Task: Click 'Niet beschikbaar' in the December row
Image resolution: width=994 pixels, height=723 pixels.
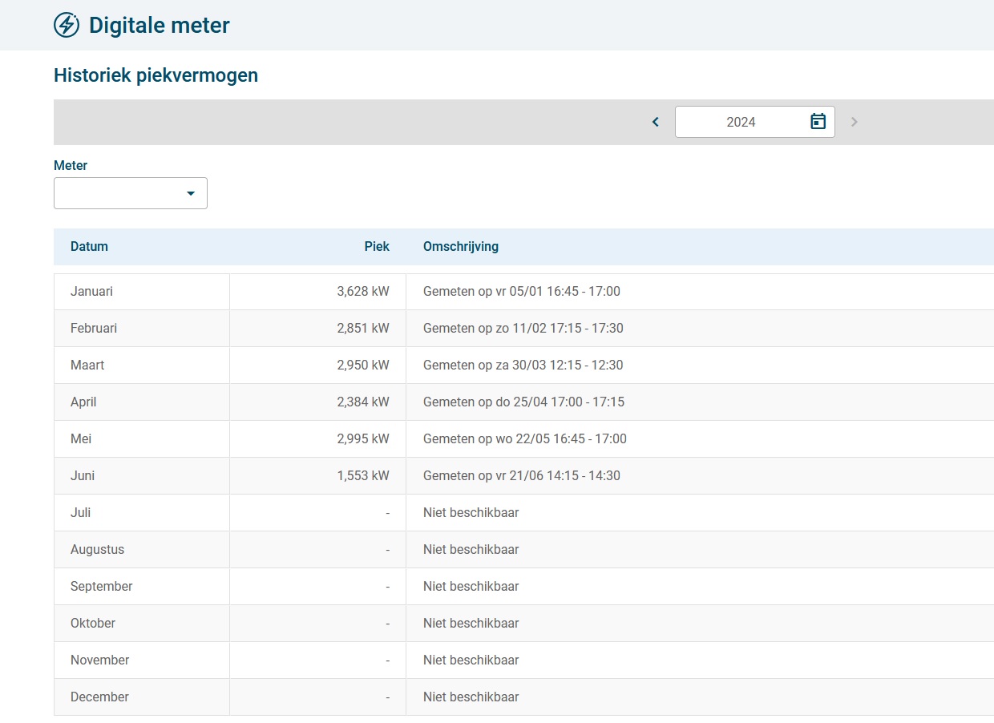Action: pyautogui.click(x=471, y=697)
